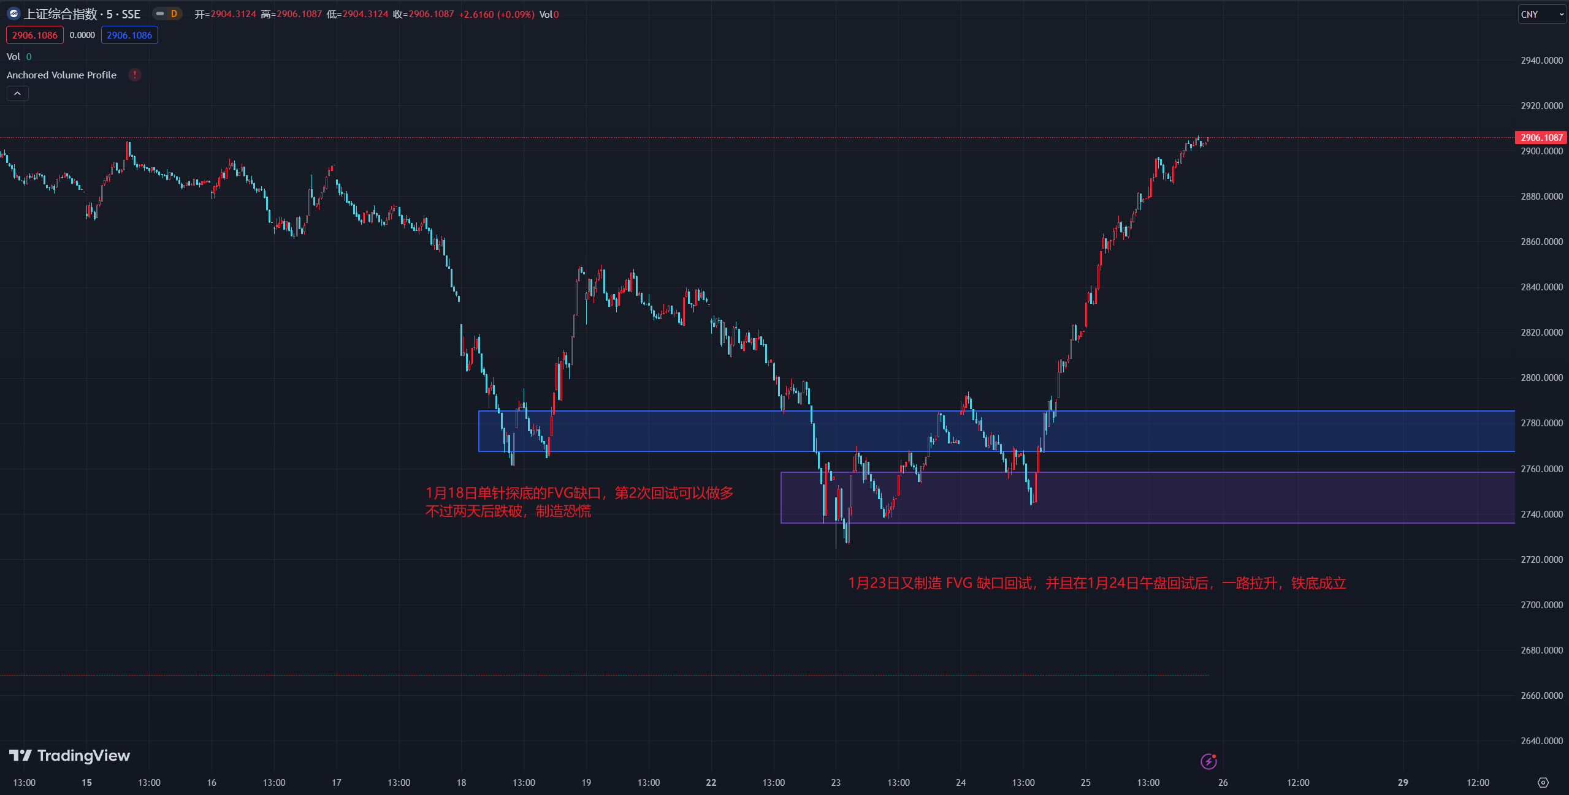The height and width of the screenshot is (795, 1569).
Task: Click the SSE index symbol logo icon
Action: pos(13,13)
